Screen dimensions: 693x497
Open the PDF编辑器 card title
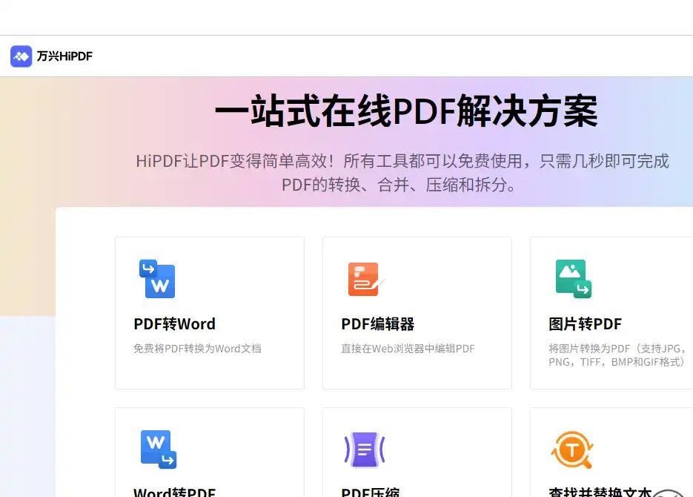378,324
